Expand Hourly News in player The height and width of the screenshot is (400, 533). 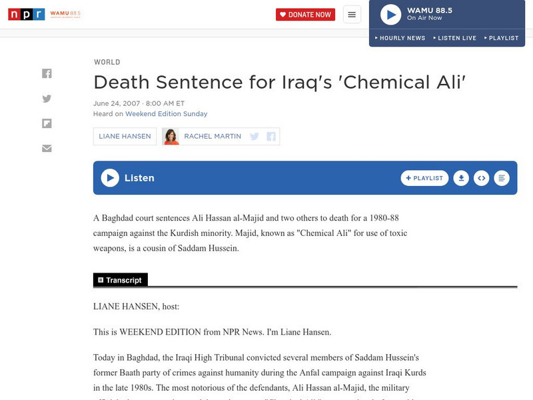(400, 38)
